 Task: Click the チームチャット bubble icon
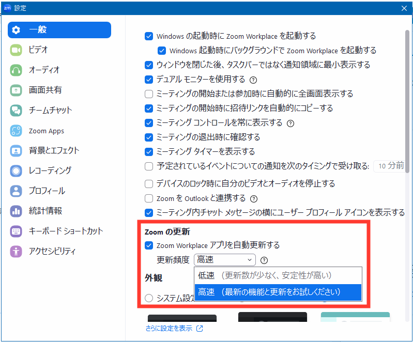click(16, 111)
